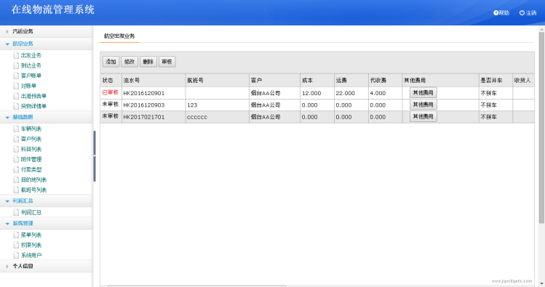Click page icon beside 利润汇总 item
Image resolution: width=545 pixels, height=287 pixels.
(x=16, y=212)
